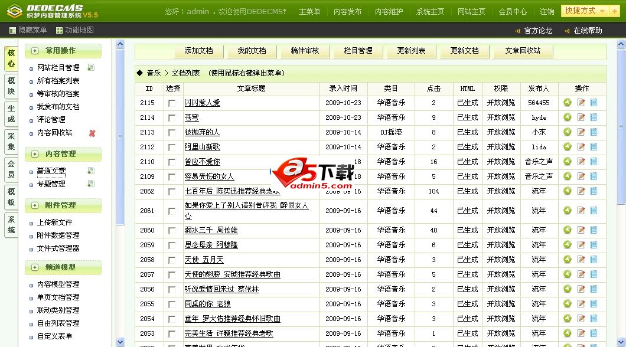This screenshot has width=626, height=347.
Task: Open the 快捷方式 dropdown
Action: (x=585, y=11)
